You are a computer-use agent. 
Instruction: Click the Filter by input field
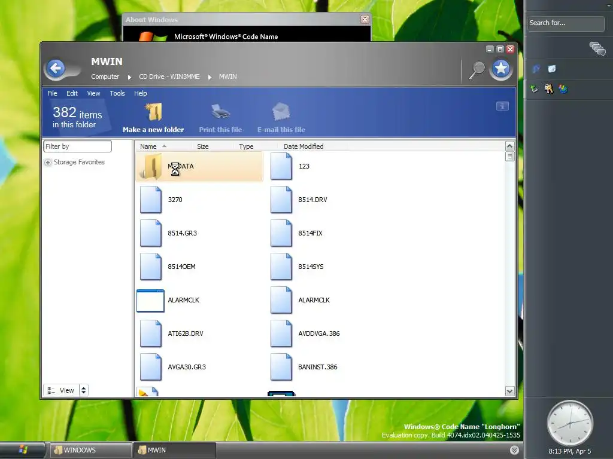(x=77, y=146)
